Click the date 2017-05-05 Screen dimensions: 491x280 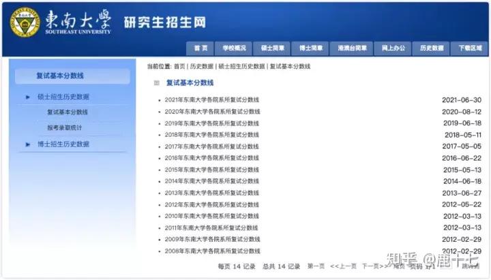coord(462,146)
